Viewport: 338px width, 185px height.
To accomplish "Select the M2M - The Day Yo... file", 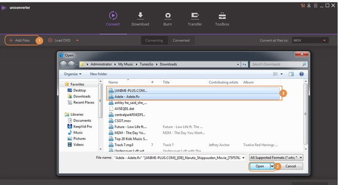I will [x=127, y=133].
